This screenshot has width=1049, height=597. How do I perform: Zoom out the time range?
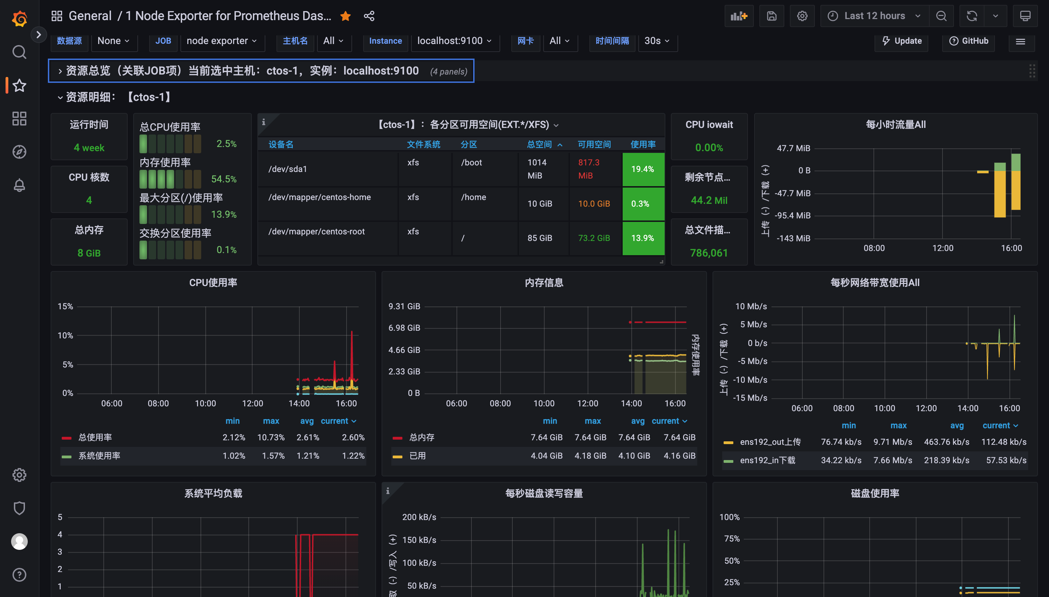[x=941, y=16]
